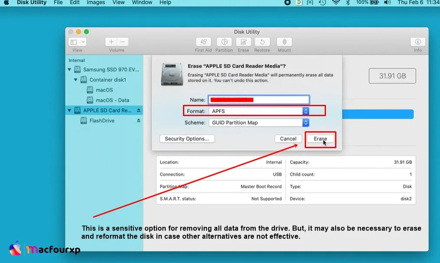
Task: Click the Cancel button
Action: point(288,139)
